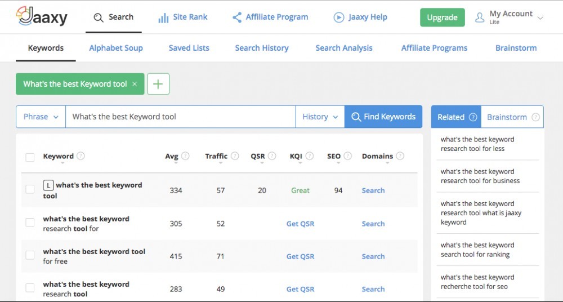Select related keyword "search tool for ranking"
The height and width of the screenshot is (302, 563).
[477, 250]
